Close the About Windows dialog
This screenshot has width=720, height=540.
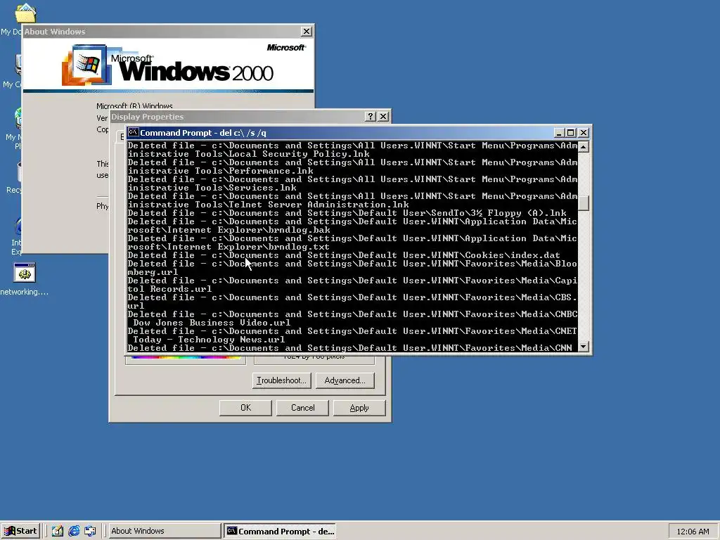coord(307,31)
